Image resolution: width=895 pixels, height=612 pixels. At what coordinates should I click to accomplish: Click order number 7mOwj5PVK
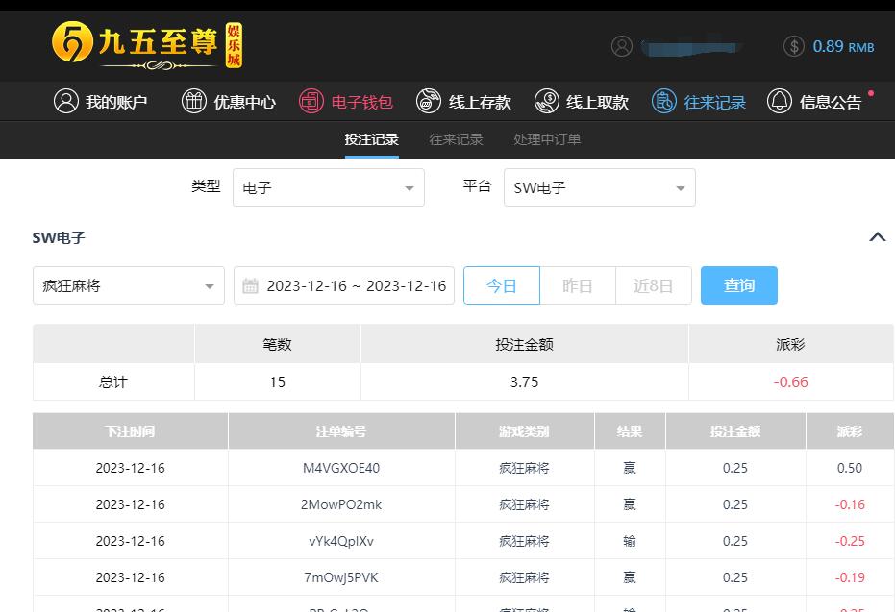(x=341, y=577)
